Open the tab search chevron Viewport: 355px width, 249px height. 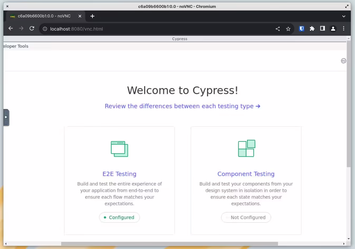click(344, 16)
